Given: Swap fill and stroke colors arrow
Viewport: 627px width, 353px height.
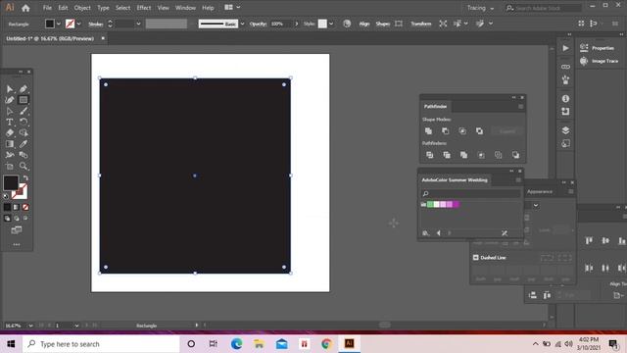Looking at the screenshot, I should [25, 178].
